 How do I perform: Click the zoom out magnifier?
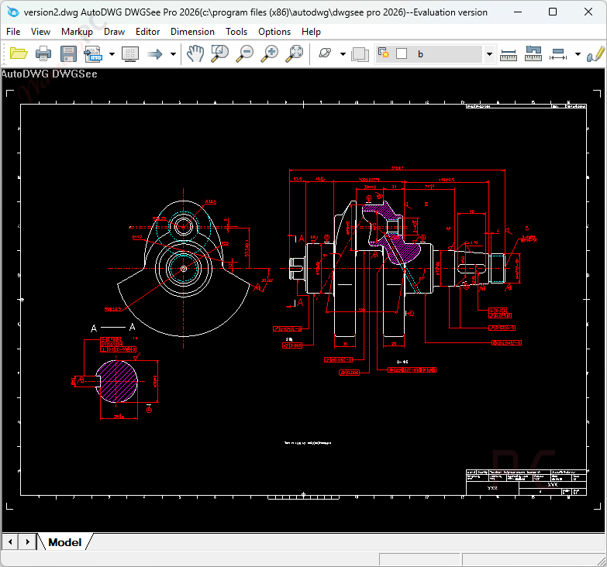[245, 53]
